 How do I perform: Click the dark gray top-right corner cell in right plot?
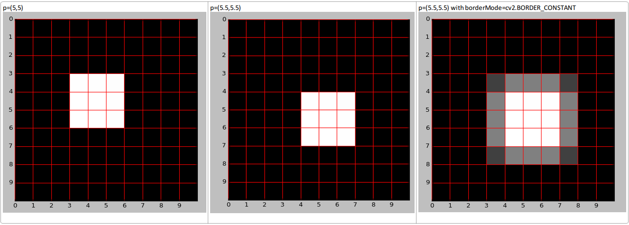pos(569,83)
